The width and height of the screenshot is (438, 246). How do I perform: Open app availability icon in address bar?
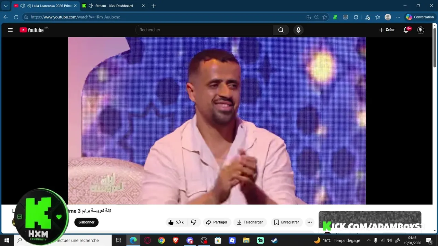click(x=309, y=17)
